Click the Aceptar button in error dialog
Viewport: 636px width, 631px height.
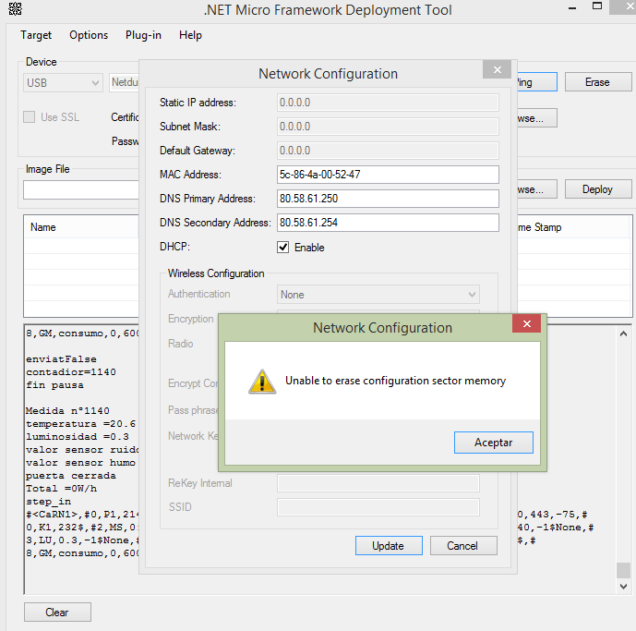[493, 443]
